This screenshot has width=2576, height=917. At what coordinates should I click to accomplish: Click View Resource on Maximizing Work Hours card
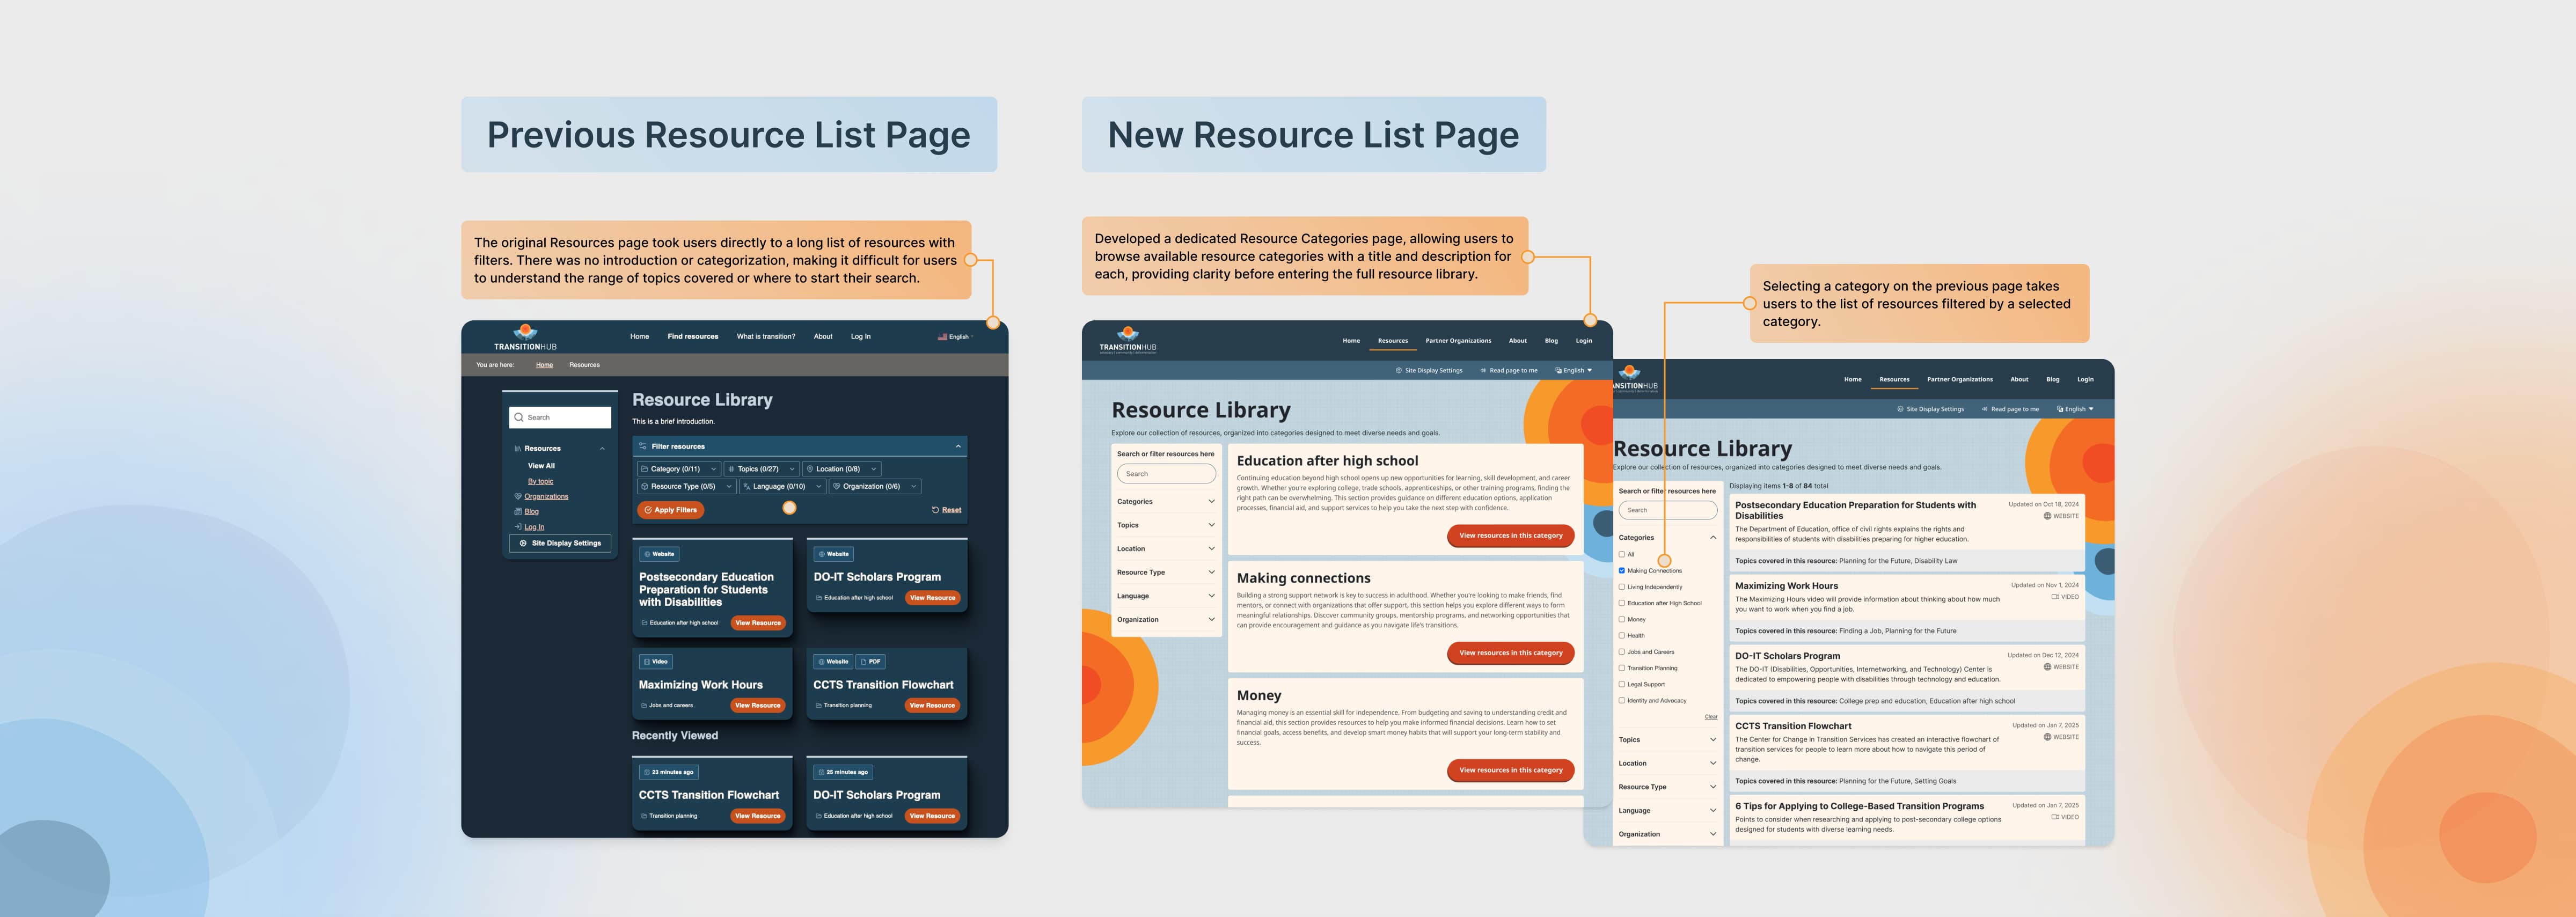(758, 706)
